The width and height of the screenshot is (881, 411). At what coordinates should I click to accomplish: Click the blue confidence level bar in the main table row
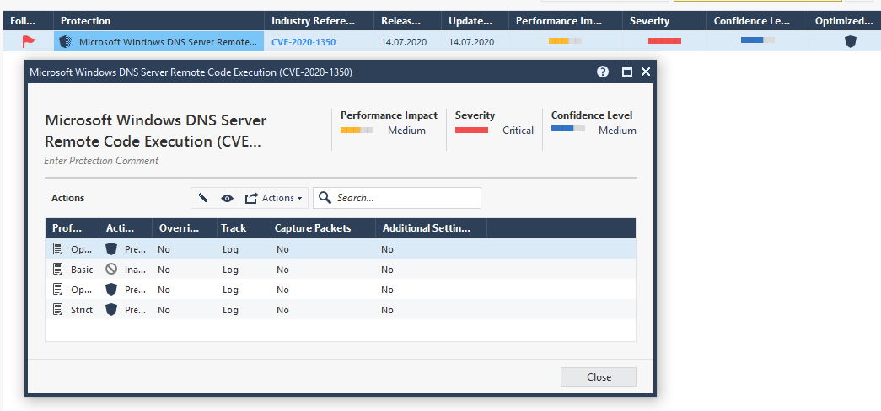757,40
